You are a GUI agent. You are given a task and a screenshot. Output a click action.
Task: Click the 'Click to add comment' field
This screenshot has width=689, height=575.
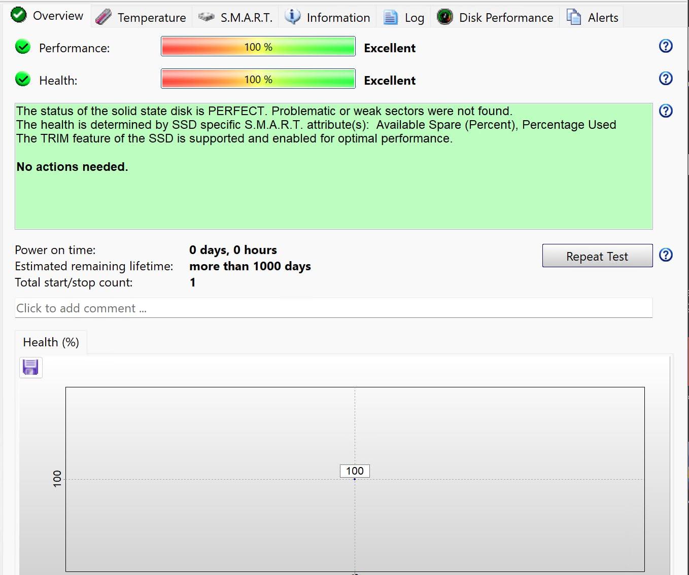pos(333,308)
